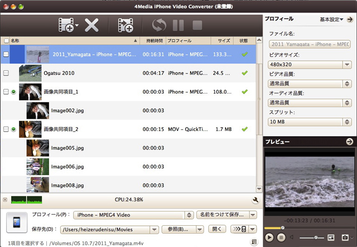Screen dimensions: 357x247
Task: Click the wrench settings icon
Action: tap(255, 200)
